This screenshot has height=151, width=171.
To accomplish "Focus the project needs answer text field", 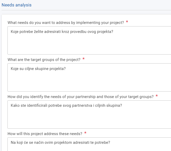I will pyautogui.click(x=89, y=44).
